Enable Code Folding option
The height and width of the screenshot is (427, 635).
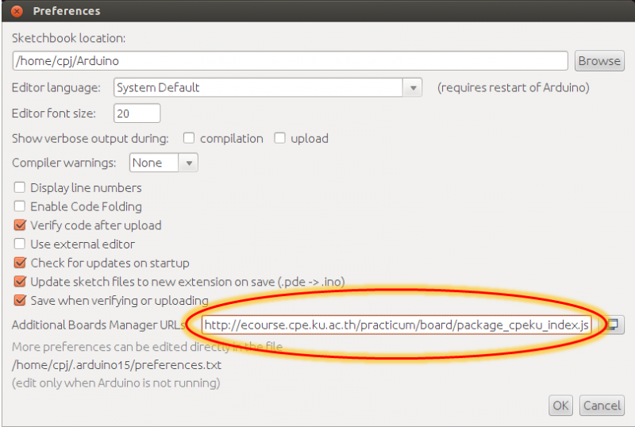coord(20,206)
